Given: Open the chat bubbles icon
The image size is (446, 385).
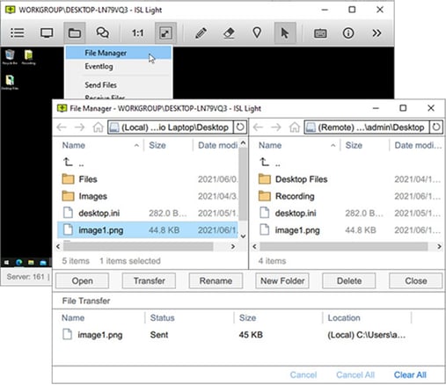Looking at the screenshot, I should tap(103, 33).
